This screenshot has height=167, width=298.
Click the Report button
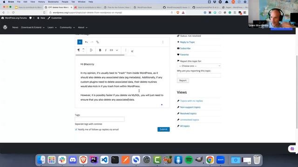pos(183,80)
